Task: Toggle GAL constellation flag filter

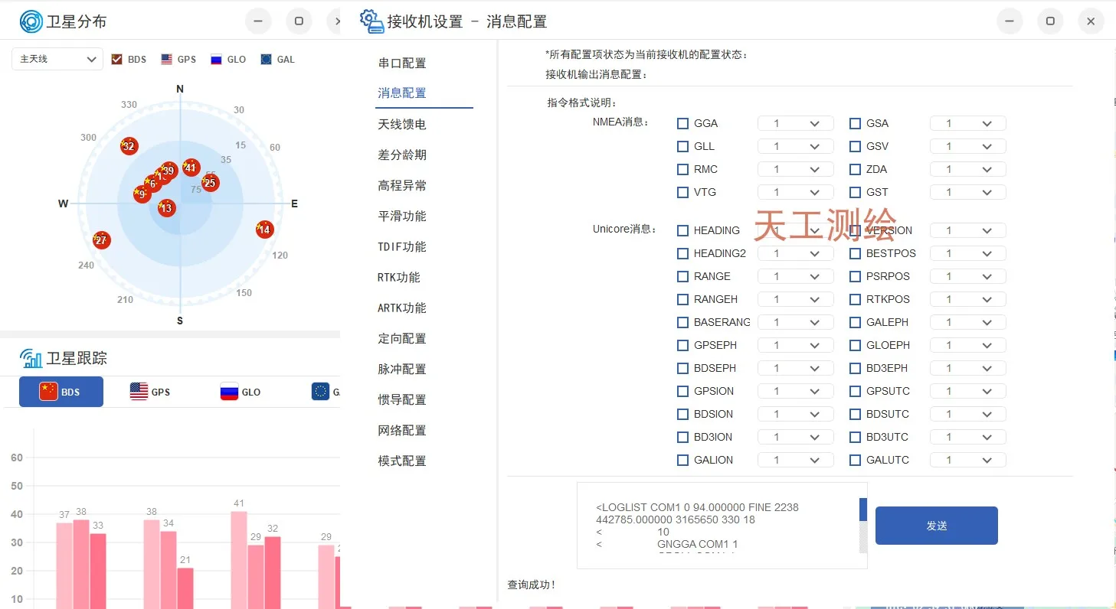Action: pos(266,59)
